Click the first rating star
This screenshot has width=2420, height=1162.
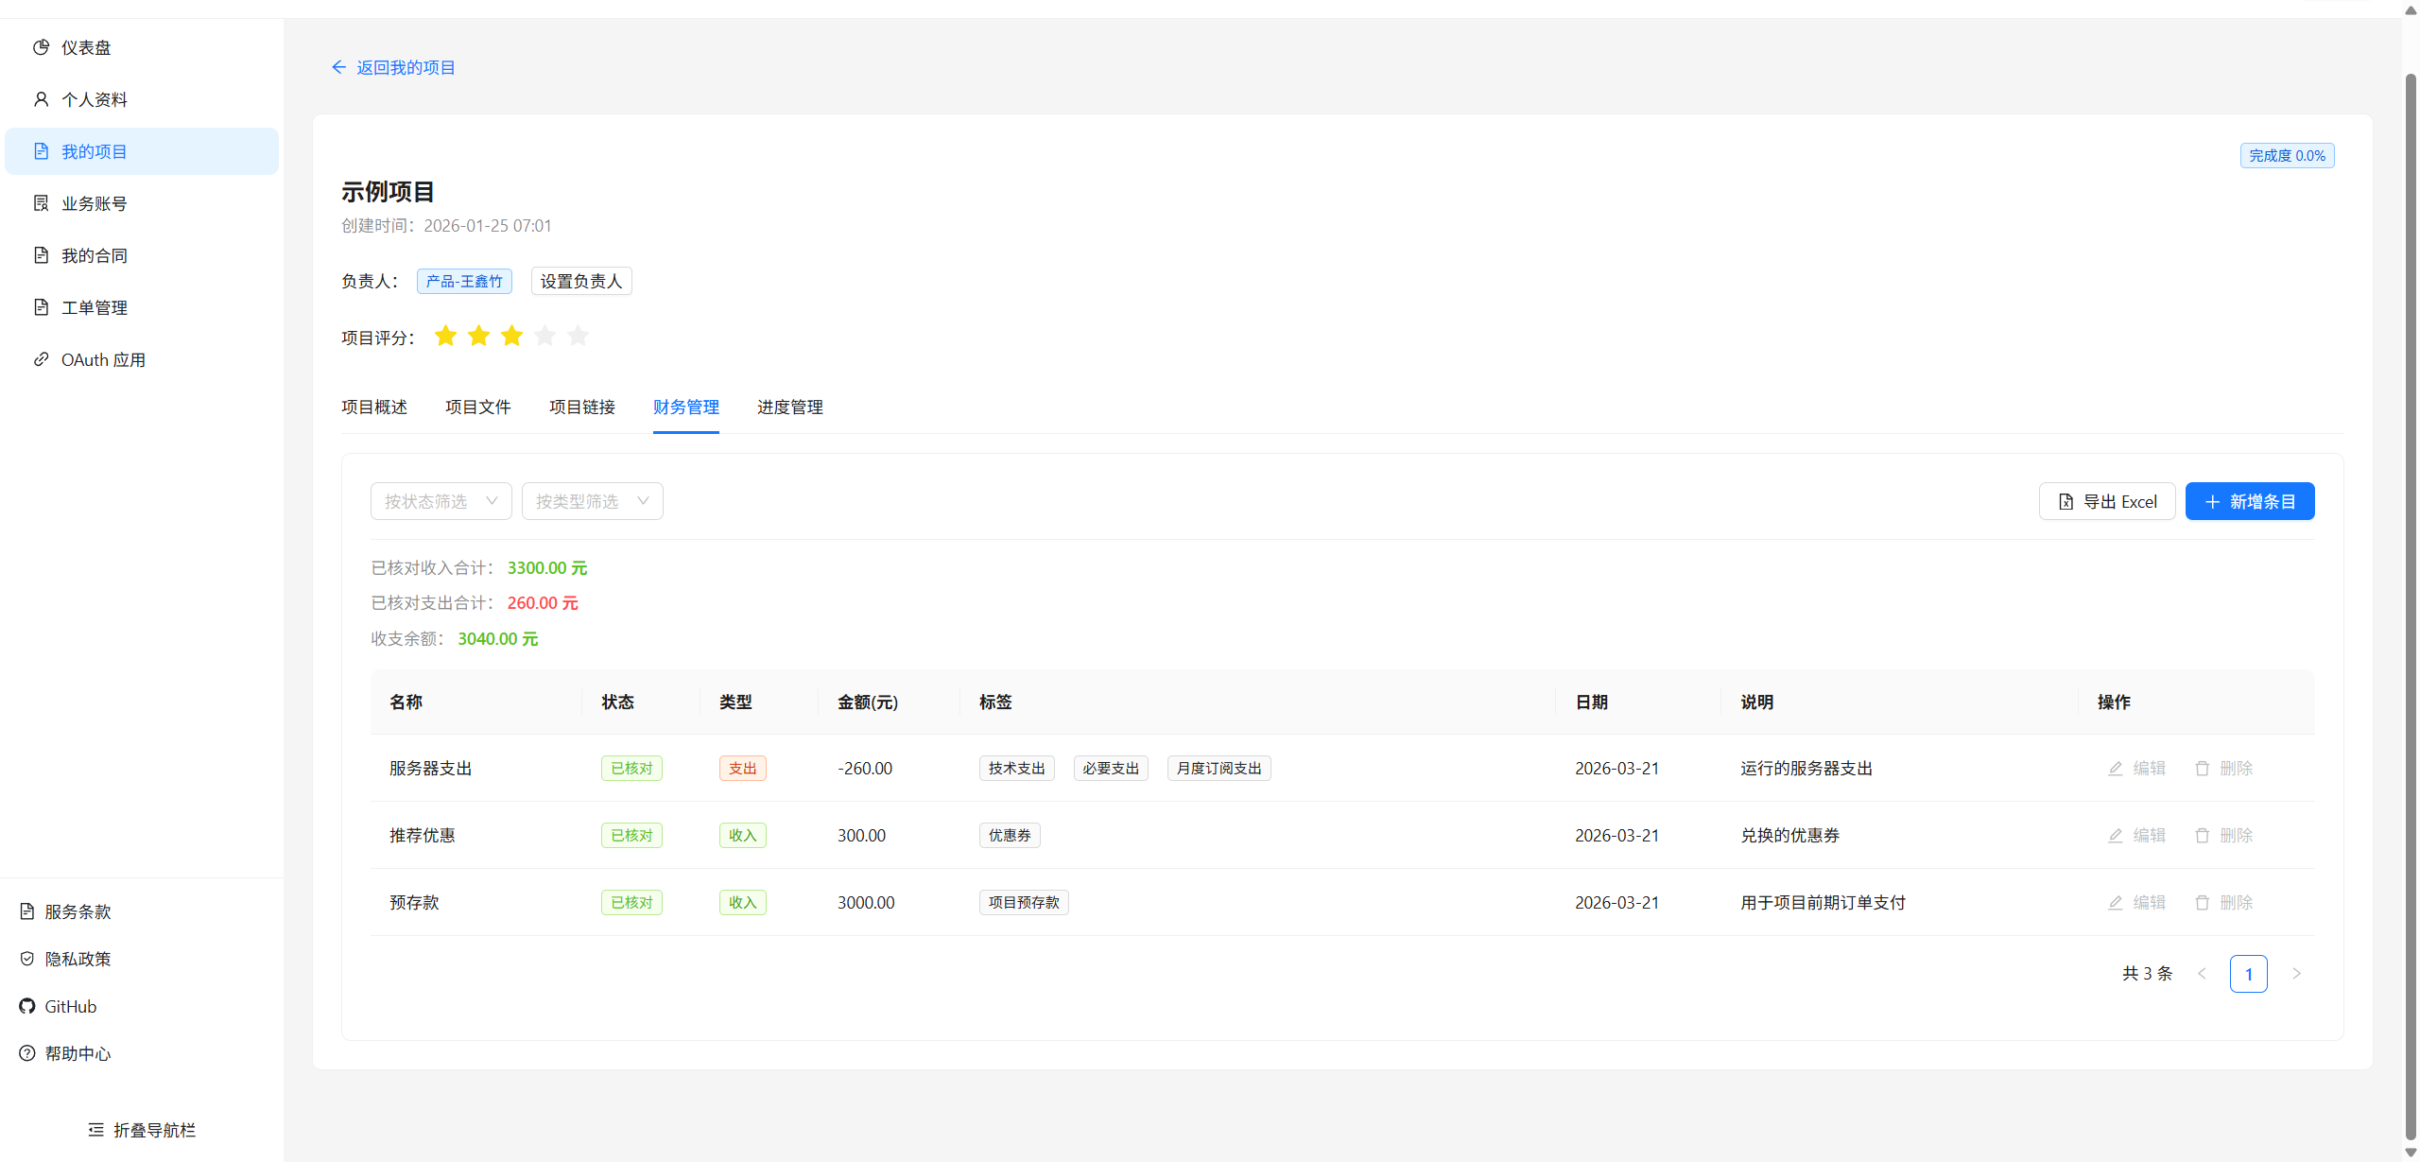(x=445, y=336)
